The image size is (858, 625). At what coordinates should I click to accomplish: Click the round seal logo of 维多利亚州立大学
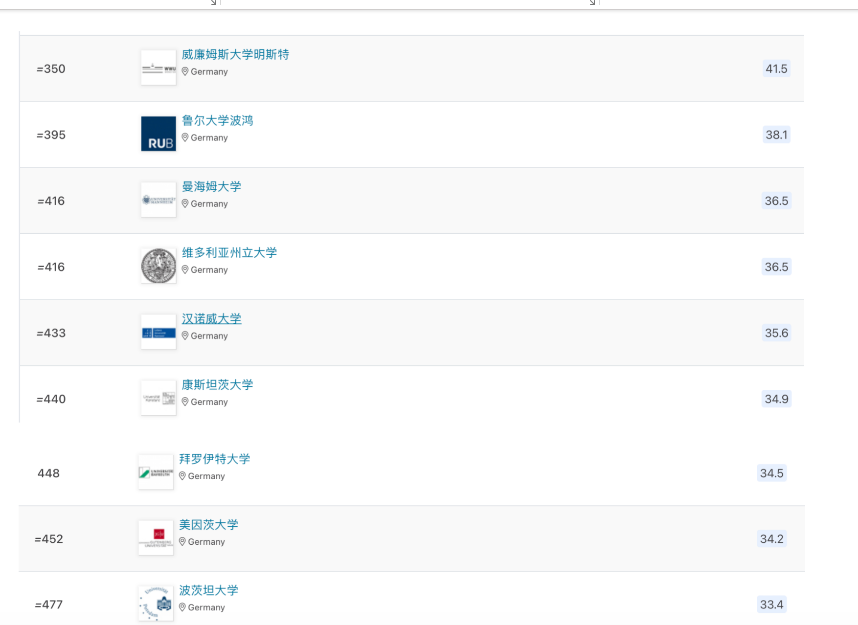158,266
